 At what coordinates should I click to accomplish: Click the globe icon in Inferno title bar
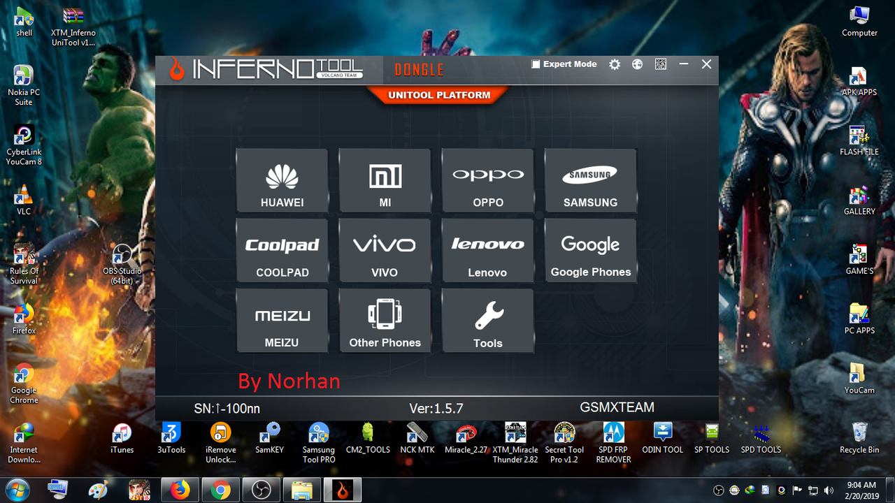(x=637, y=64)
